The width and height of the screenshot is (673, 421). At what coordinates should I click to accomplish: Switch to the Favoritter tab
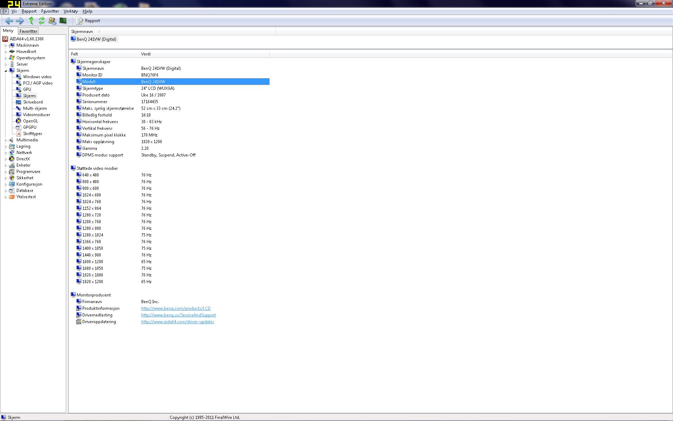[x=28, y=31]
